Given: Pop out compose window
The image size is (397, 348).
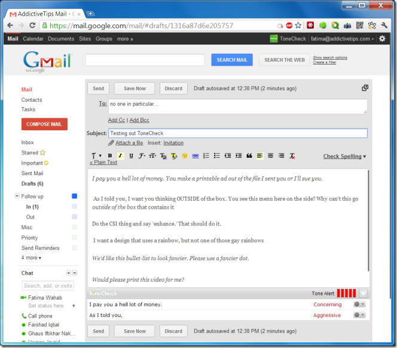Looking at the screenshot, I should click(x=365, y=88).
